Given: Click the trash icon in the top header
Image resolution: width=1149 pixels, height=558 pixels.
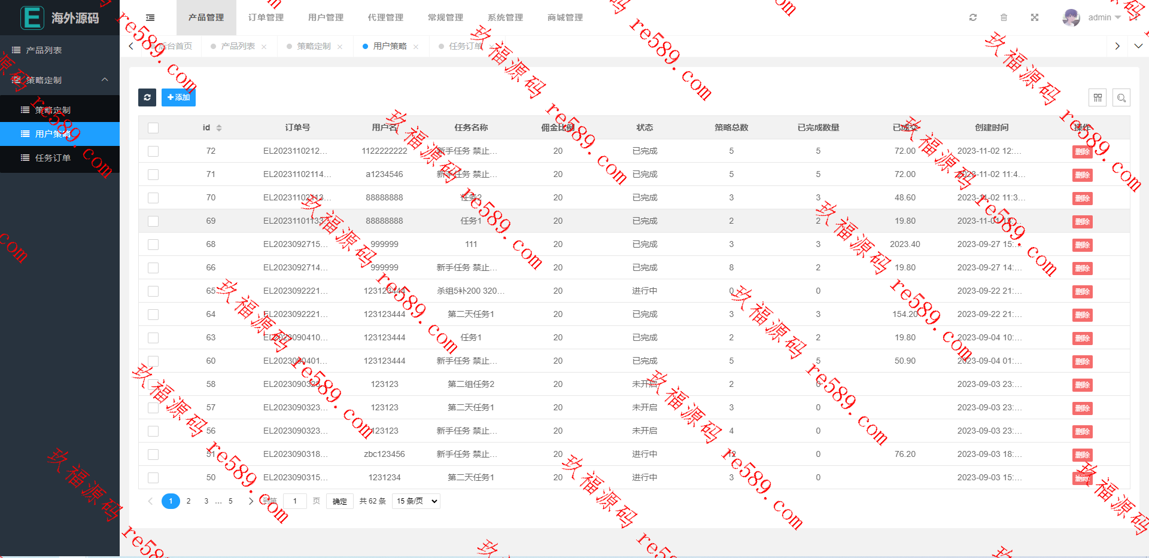Looking at the screenshot, I should [x=1004, y=17].
